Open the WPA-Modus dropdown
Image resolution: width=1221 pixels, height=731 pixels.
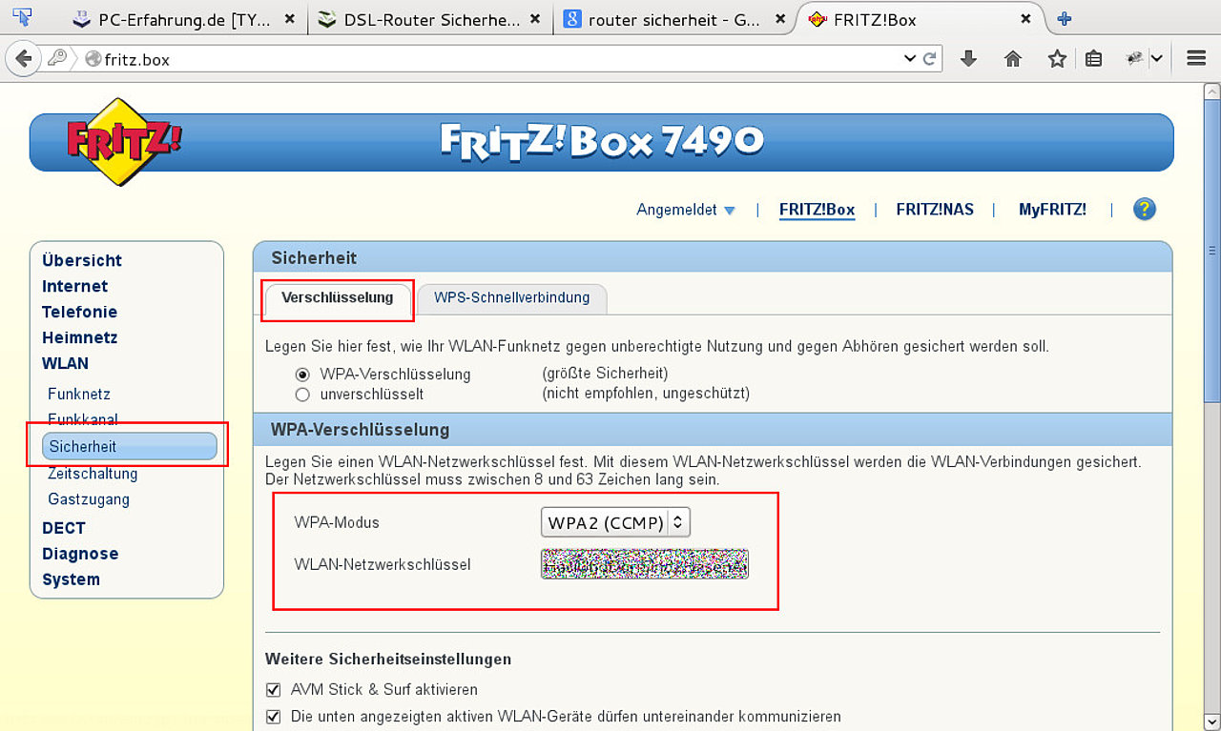tap(615, 522)
